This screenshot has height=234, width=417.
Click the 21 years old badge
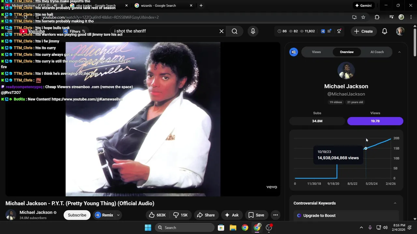[355, 102]
